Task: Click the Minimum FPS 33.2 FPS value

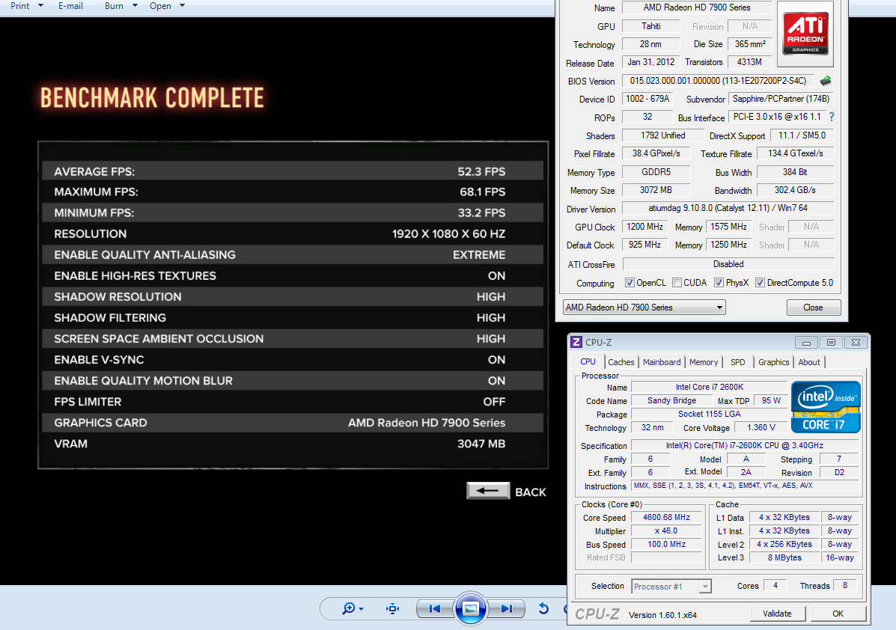Action: tap(481, 212)
